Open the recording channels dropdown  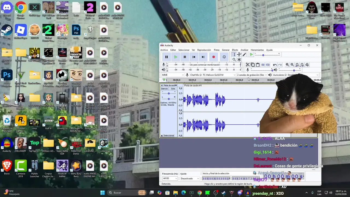(x=252, y=75)
